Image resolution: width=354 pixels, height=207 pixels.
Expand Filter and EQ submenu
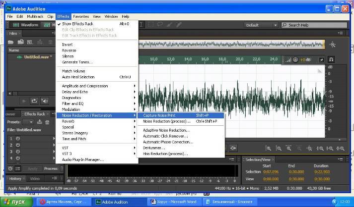pos(97,103)
